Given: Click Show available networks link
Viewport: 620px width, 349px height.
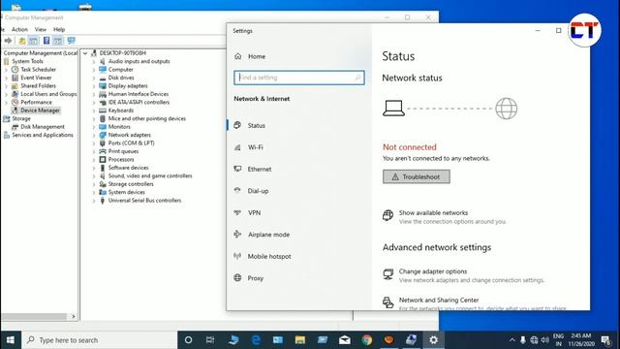Looking at the screenshot, I should pos(433,213).
